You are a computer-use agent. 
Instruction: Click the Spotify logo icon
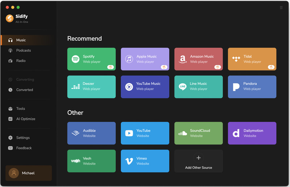(75, 59)
